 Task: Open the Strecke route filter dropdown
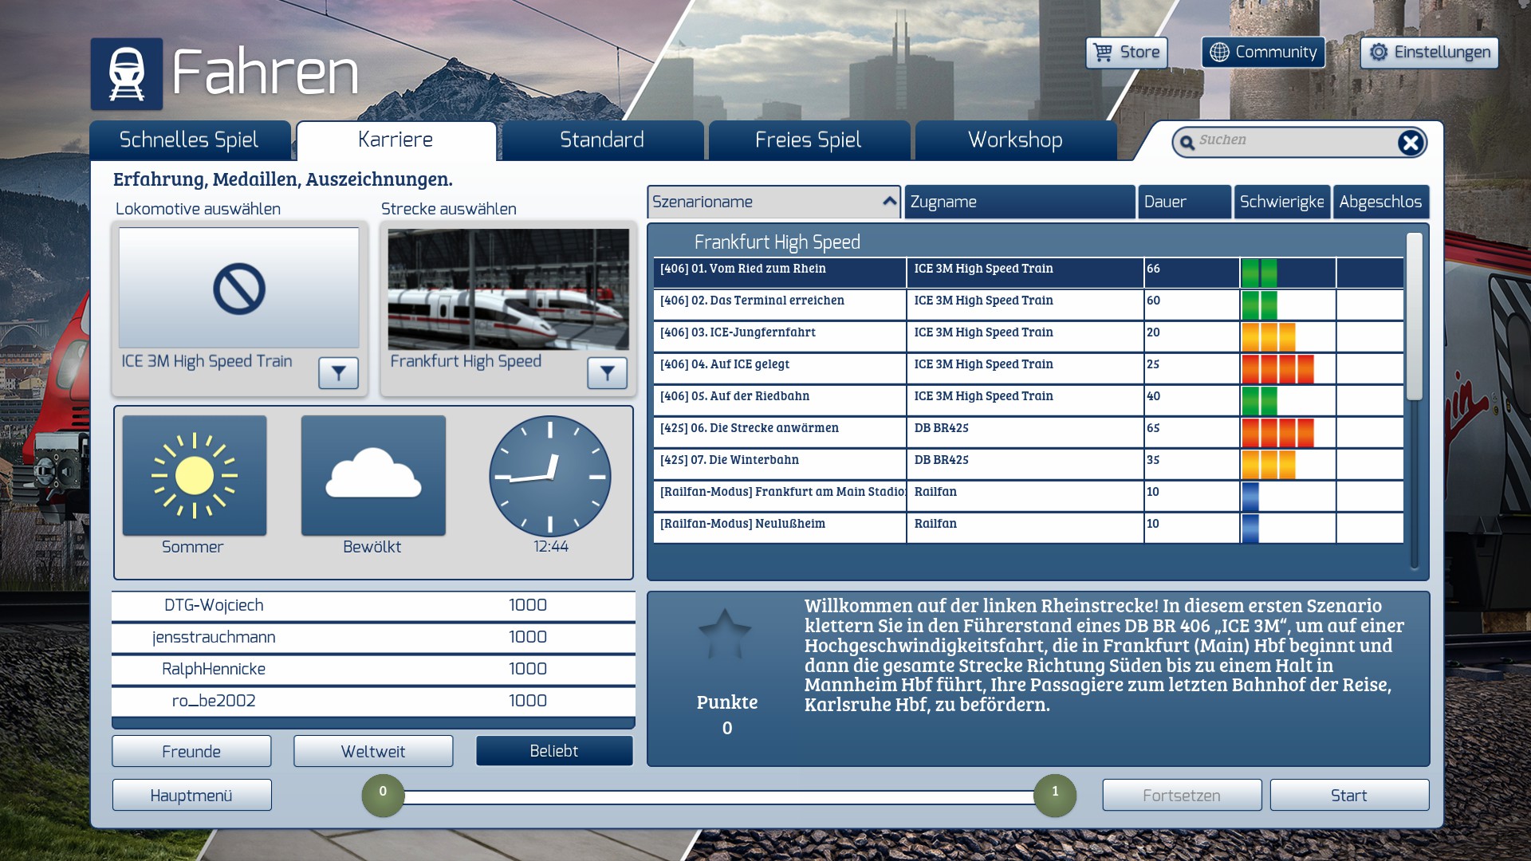coord(607,372)
